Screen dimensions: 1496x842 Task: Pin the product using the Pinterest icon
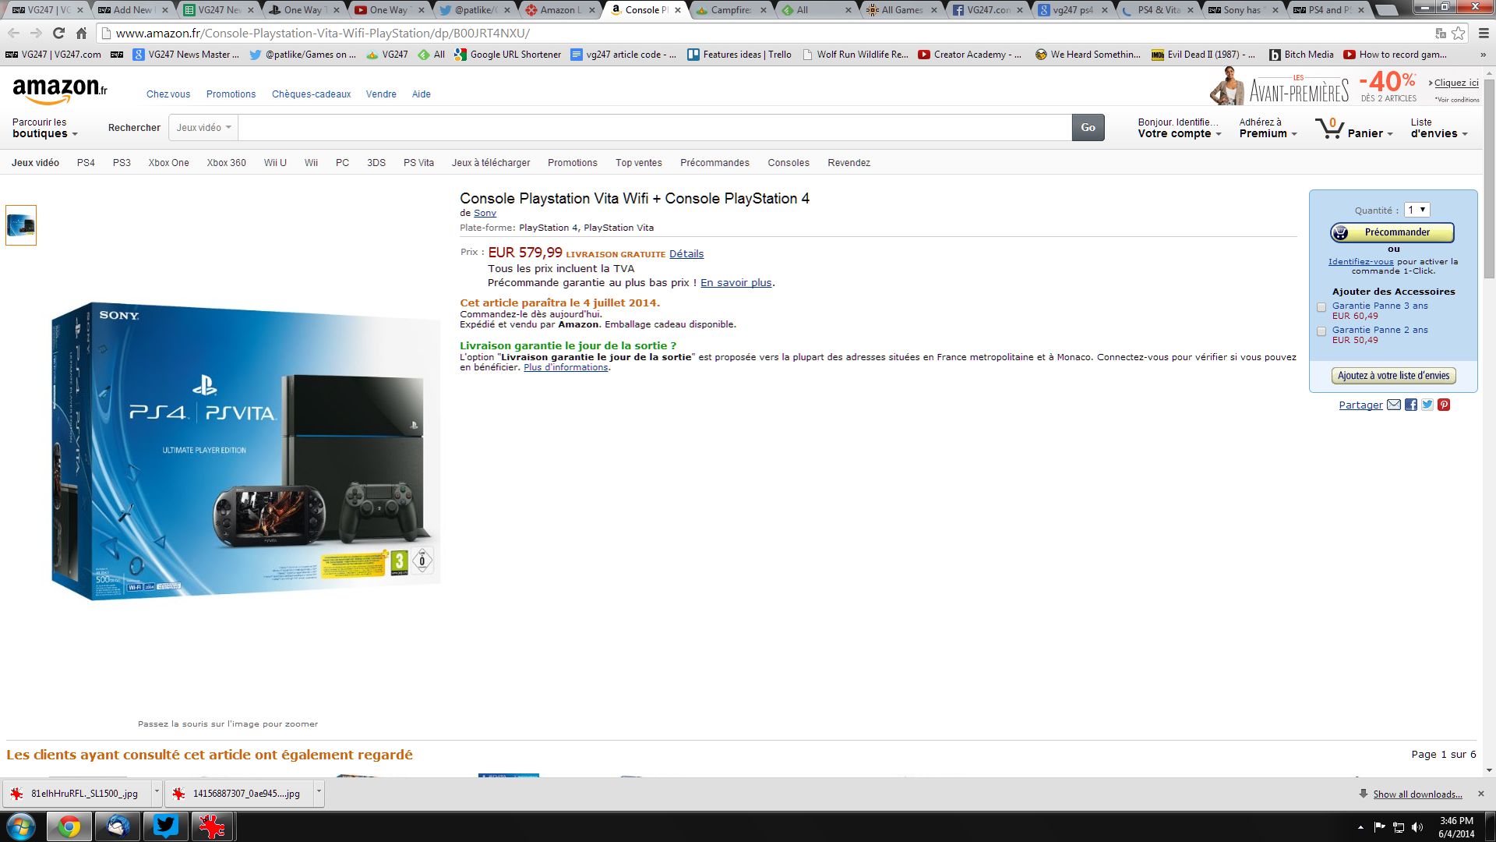(x=1445, y=405)
